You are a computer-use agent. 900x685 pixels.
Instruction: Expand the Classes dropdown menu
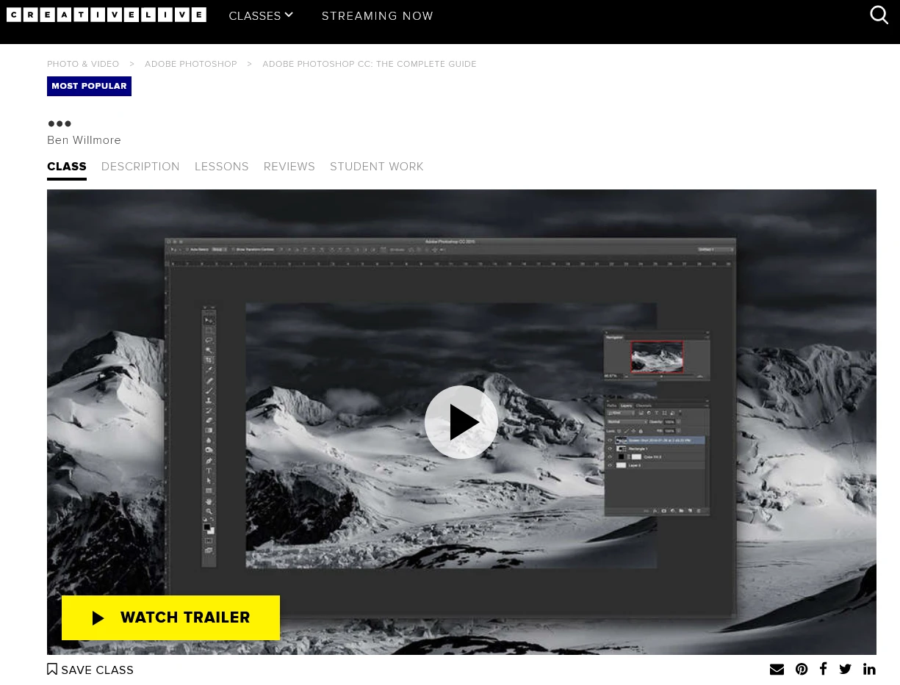[x=261, y=15]
